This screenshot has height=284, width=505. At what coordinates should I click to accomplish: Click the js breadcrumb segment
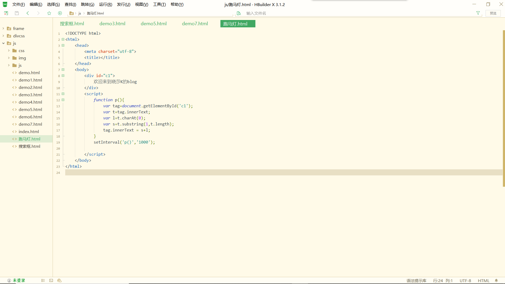click(x=80, y=13)
